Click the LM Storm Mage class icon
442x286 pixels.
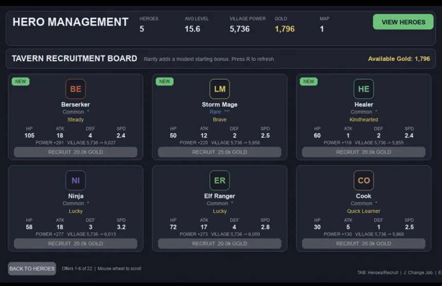(x=219, y=89)
